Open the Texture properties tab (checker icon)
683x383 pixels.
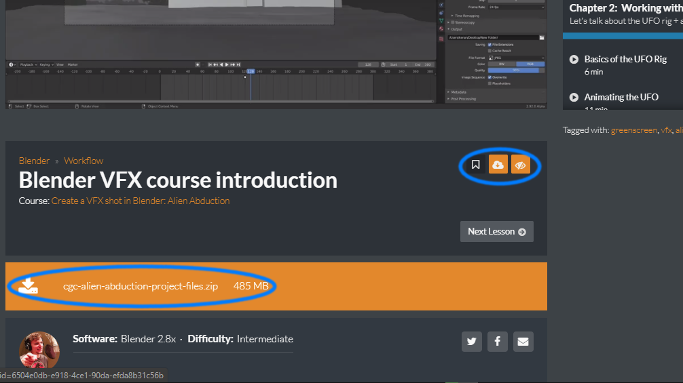(x=441, y=39)
